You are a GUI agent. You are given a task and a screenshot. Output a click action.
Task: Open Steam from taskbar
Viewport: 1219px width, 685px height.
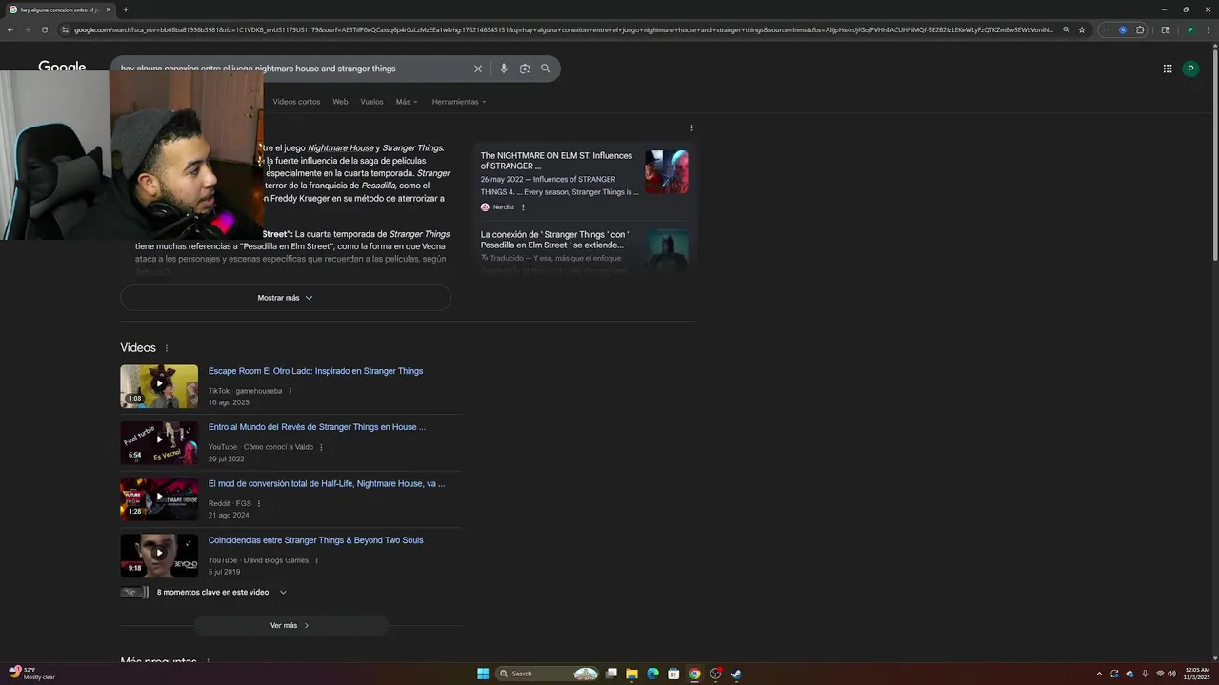pos(736,674)
